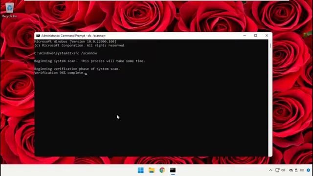Open the Windows Start menu
313x176 pixels.
(x=141, y=170)
